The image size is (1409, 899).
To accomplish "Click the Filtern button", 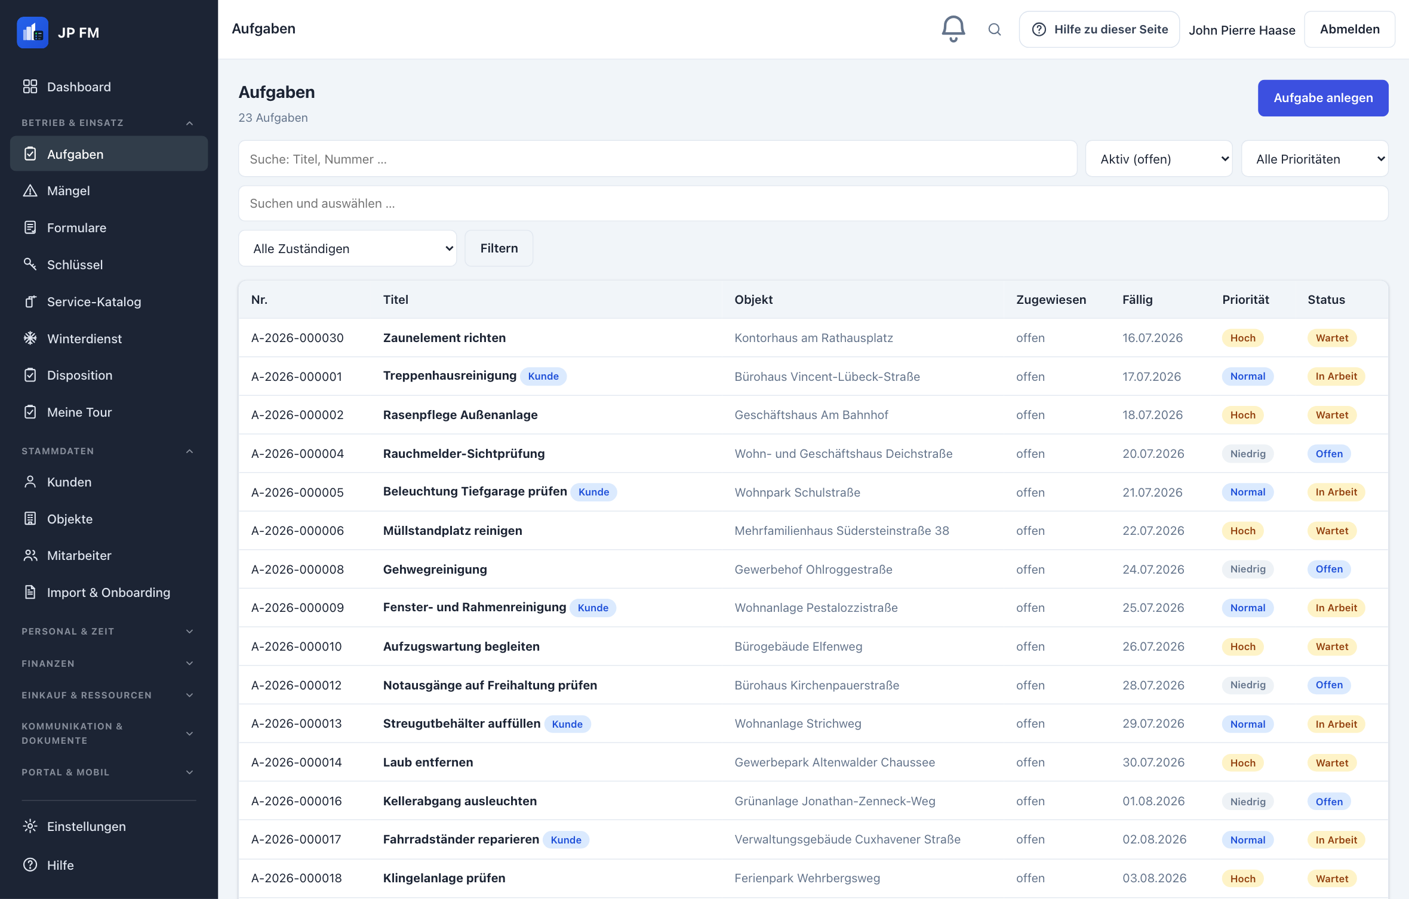I will [499, 248].
